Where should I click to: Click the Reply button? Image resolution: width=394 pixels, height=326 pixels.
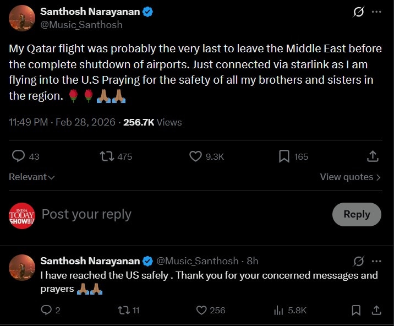tap(357, 214)
